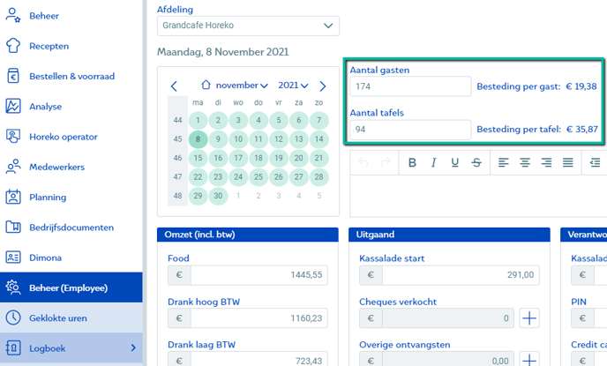Image resolution: width=607 pixels, height=366 pixels.
Task: Open the 2021 year dropdown
Action: coord(293,86)
